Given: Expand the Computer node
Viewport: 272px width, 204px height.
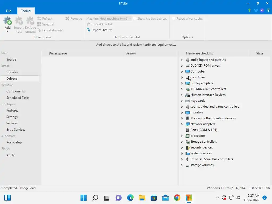Looking at the screenshot, I should (x=182, y=71).
